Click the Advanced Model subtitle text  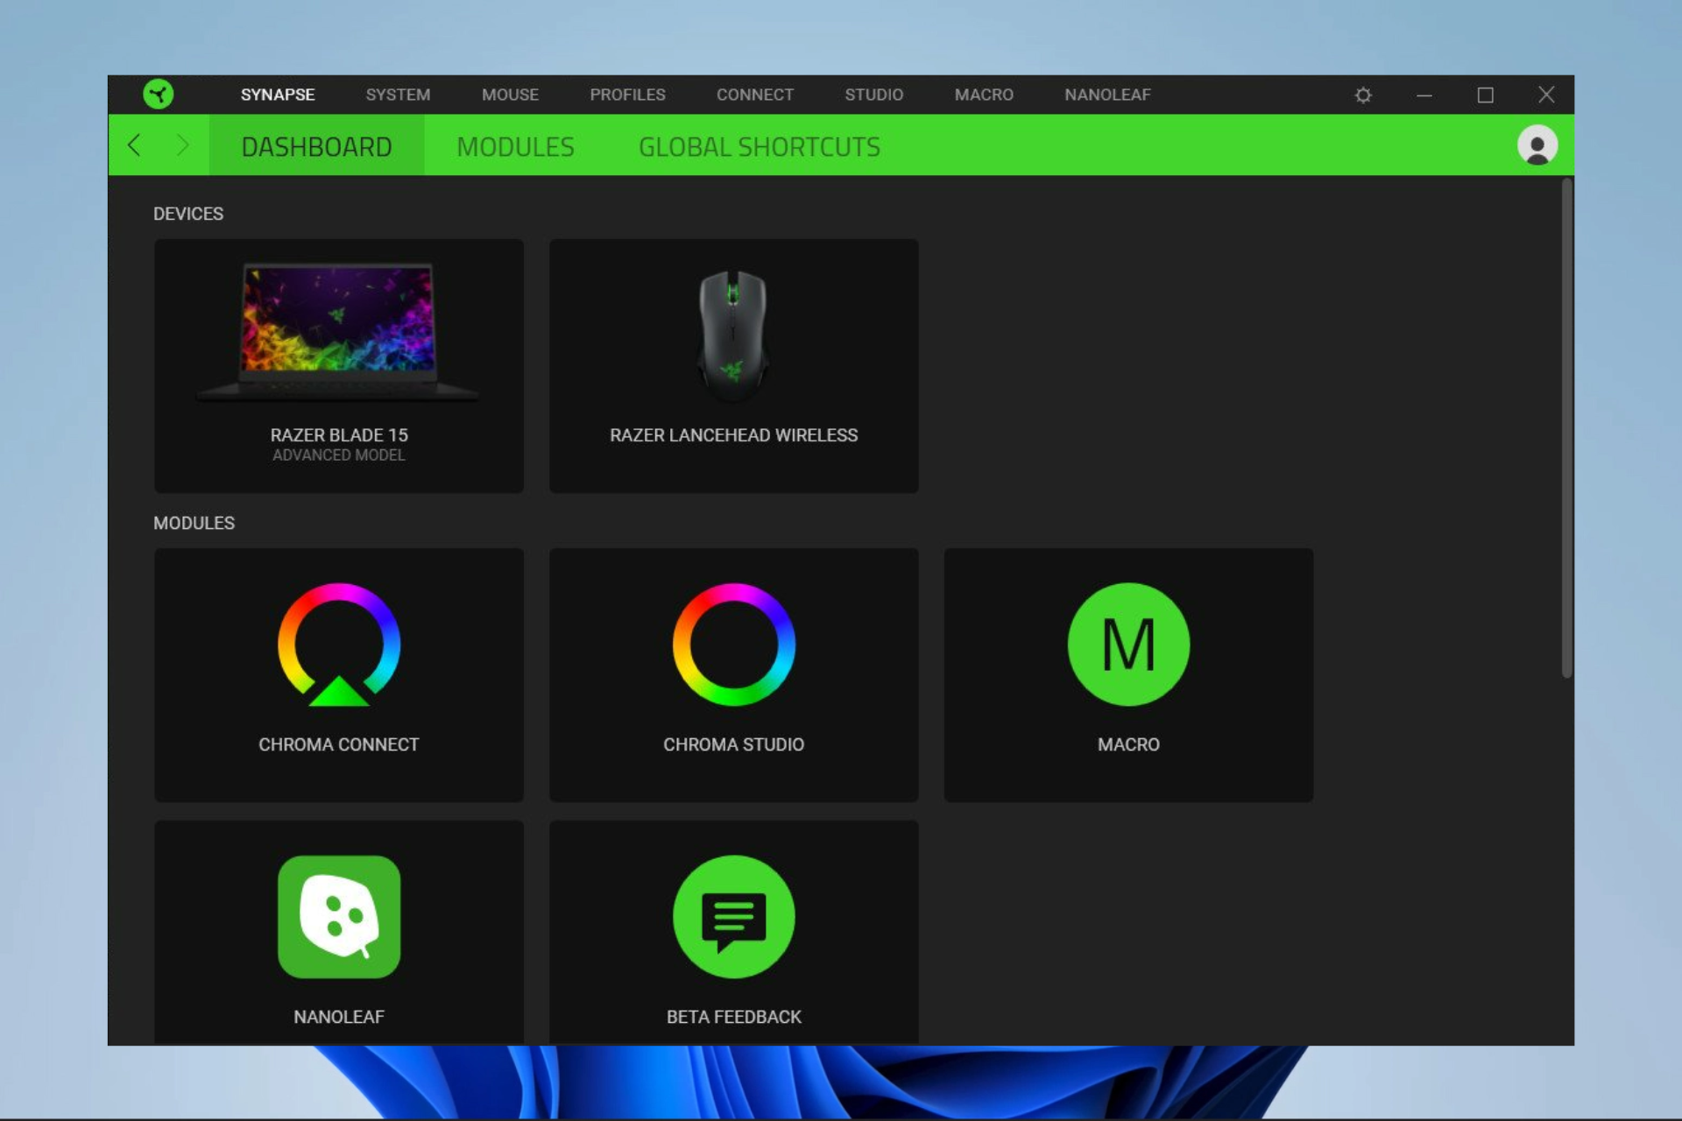(339, 455)
